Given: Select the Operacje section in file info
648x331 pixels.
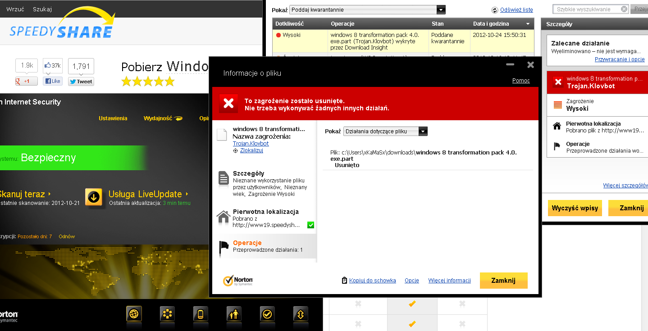Looking at the screenshot, I should coord(265,246).
